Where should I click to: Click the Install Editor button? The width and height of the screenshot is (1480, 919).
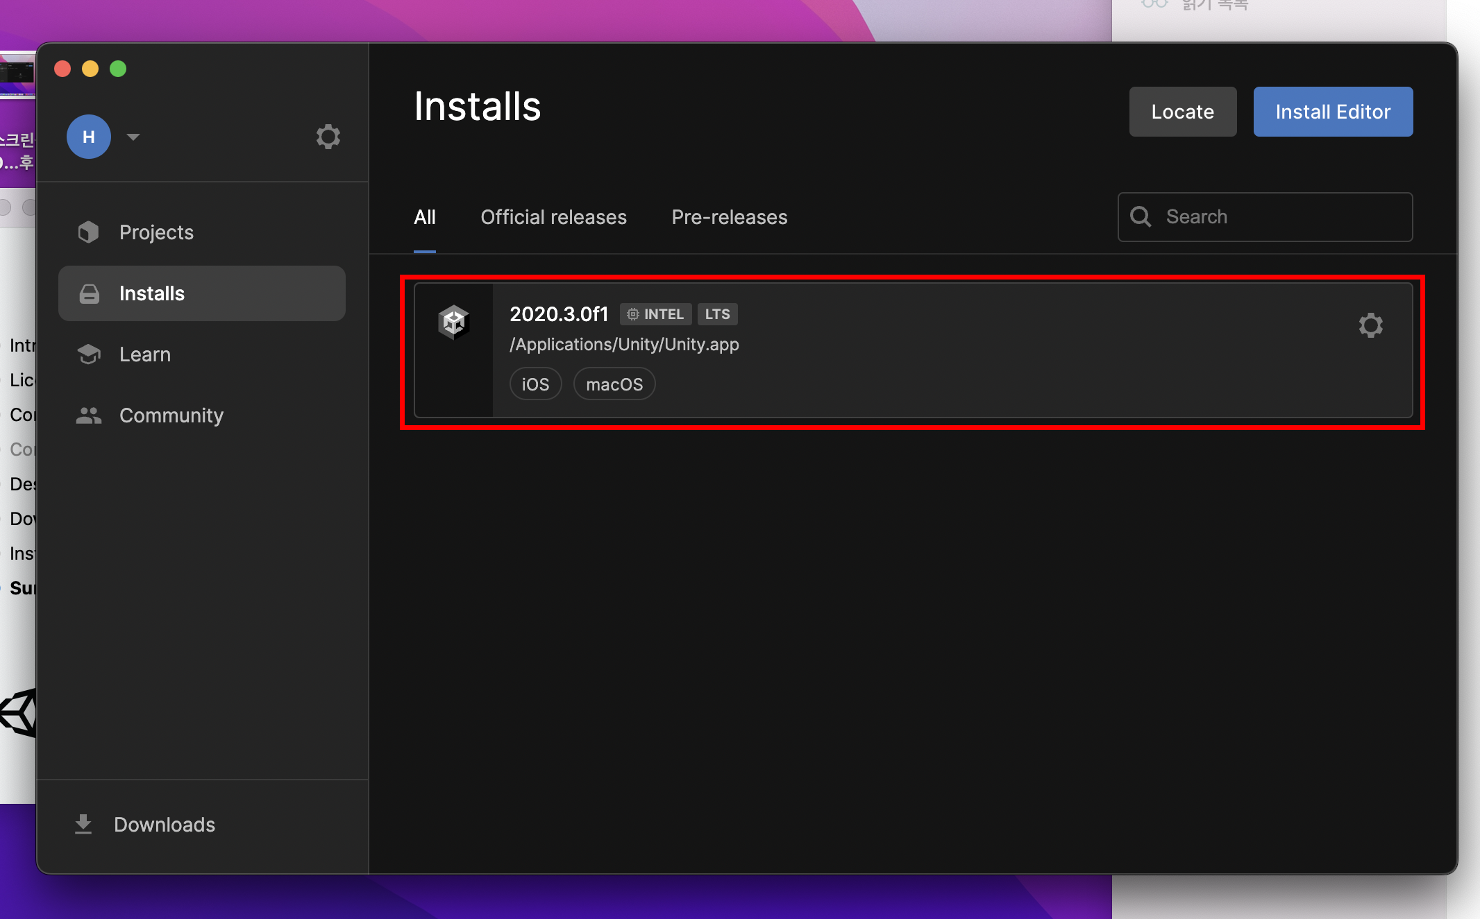[1333, 112]
